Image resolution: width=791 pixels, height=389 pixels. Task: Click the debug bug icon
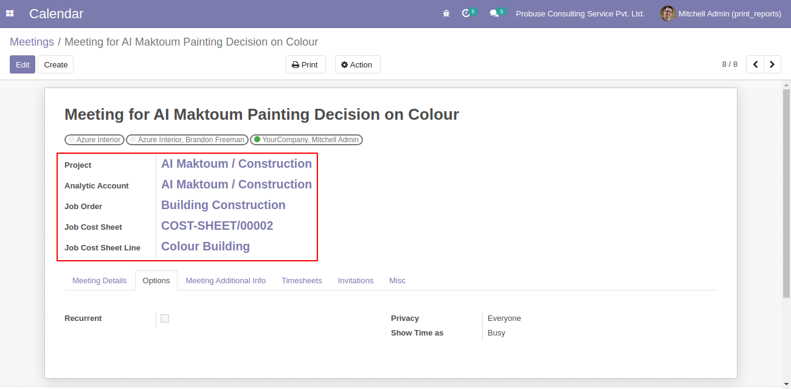(446, 13)
